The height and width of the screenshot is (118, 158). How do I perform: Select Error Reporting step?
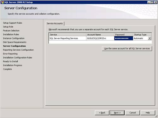[x=10, y=54]
